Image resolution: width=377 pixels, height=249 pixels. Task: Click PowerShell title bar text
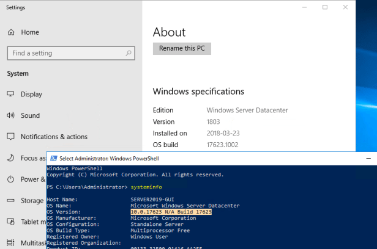click(109, 159)
